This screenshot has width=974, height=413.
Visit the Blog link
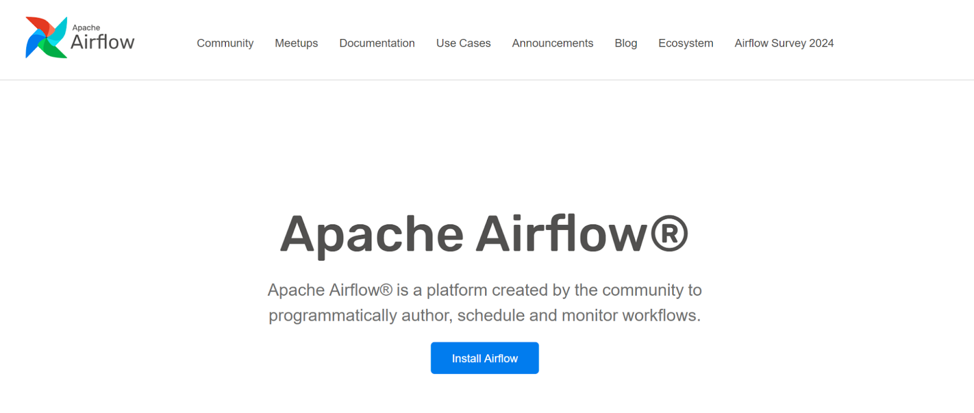pos(626,43)
